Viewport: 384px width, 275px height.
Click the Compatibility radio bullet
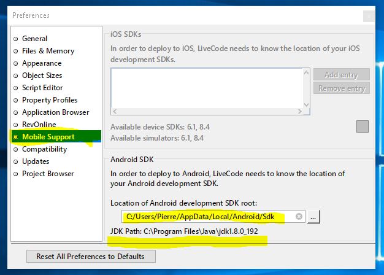tap(16, 149)
